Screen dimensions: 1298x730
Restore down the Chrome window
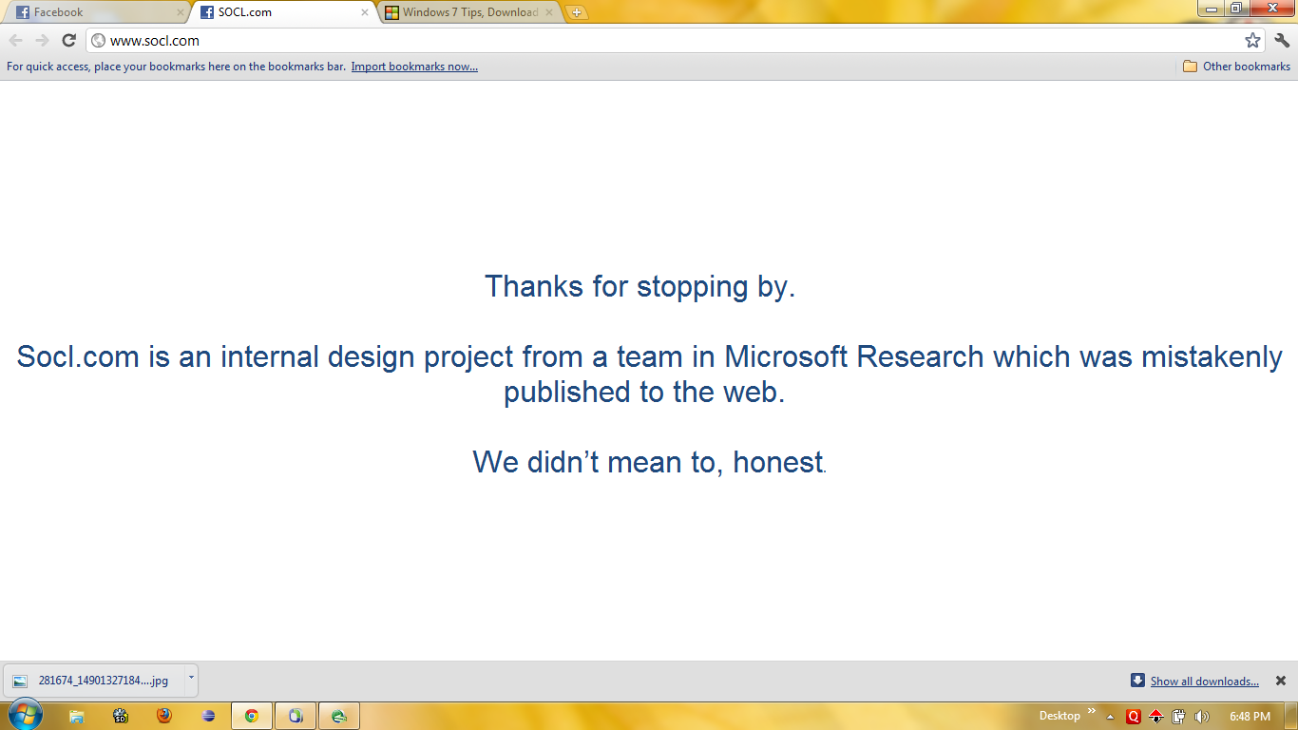click(x=1236, y=9)
